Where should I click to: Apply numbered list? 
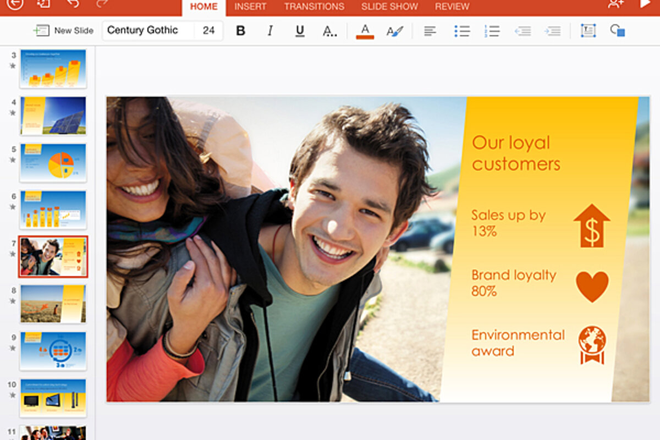(x=492, y=31)
